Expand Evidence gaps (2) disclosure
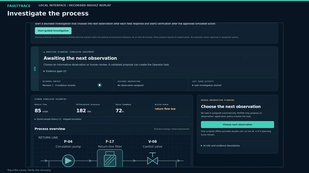The width and height of the screenshot is (309, 173). 55,71
